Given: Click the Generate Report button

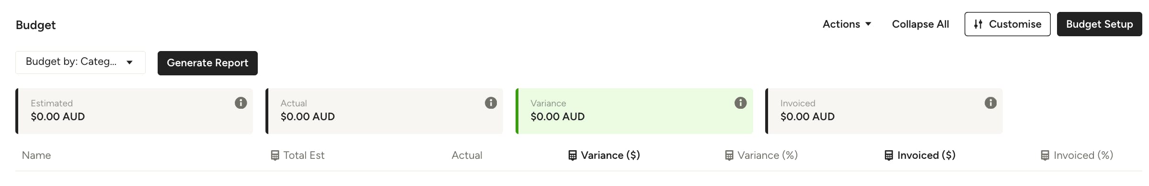Looking at the screenshot, I should (x=207, y=63).
